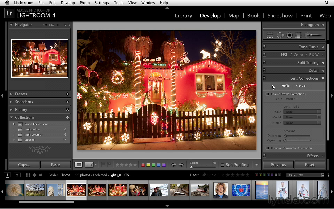Screen dimensions: 334x209
Task: Select the dandelion filmstrip thumbnail
Action: tap(15, 190)
